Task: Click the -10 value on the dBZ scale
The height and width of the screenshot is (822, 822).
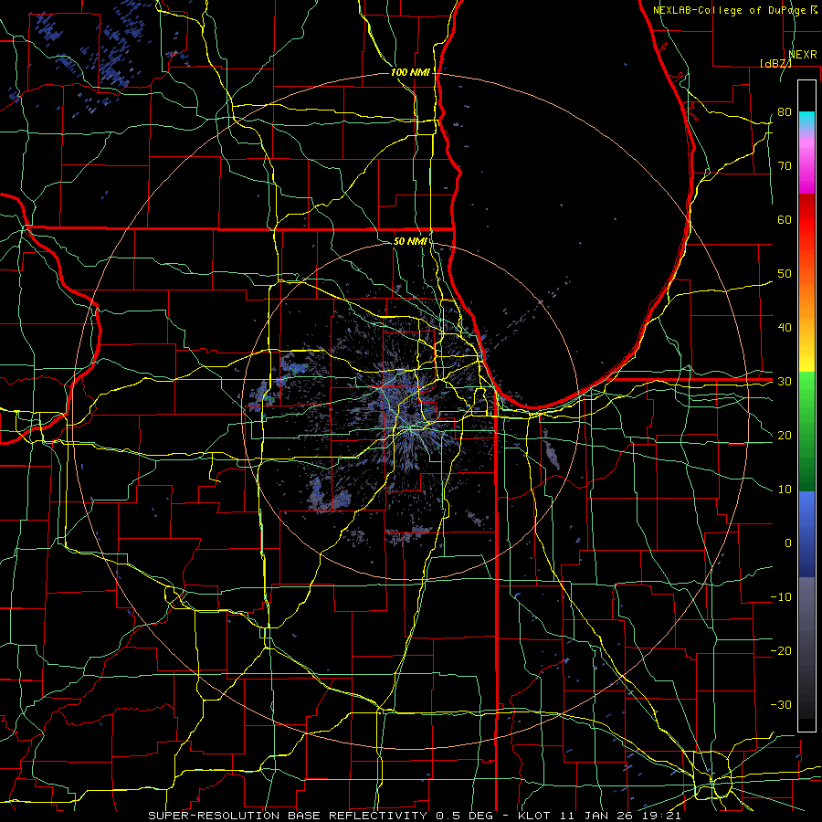Action: pyautogui.click(x=781, y=597)
